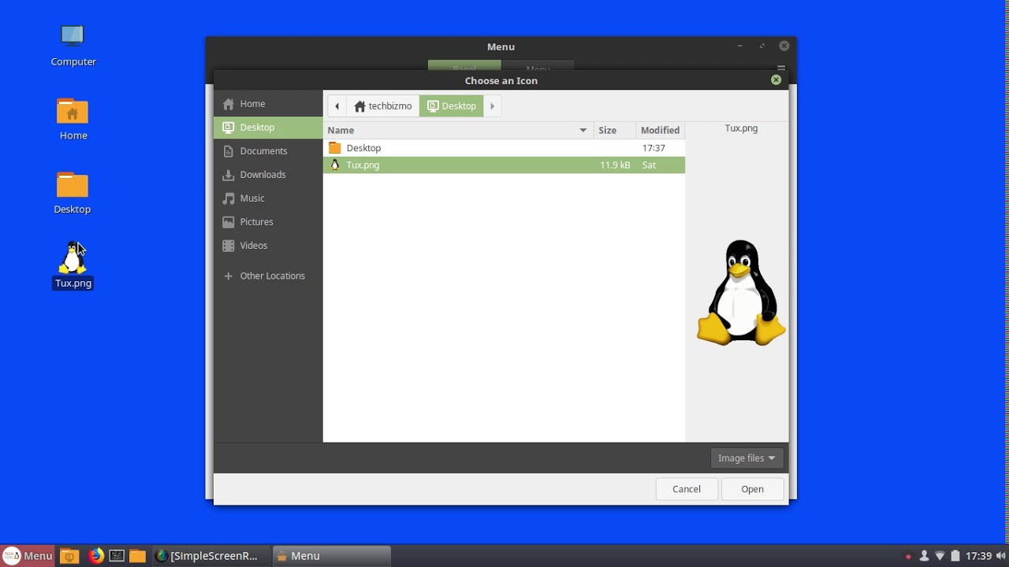The image size is (1009, 567).
Task: Add Other Locations via the plus entry
Action: pos(273,276)
